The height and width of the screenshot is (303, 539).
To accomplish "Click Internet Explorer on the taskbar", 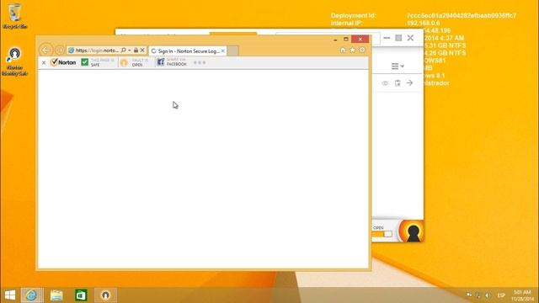I will click(x=32, y=295).
